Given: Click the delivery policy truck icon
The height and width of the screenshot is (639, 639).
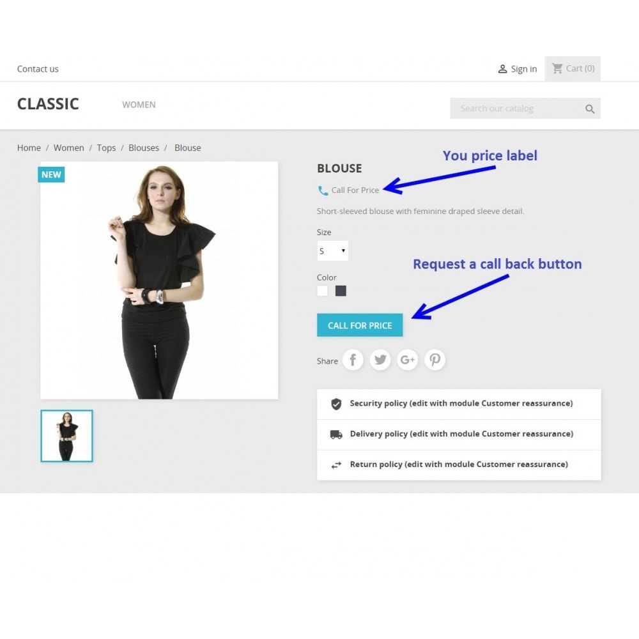Looking at the screenshot, I should tap(336, 435).
